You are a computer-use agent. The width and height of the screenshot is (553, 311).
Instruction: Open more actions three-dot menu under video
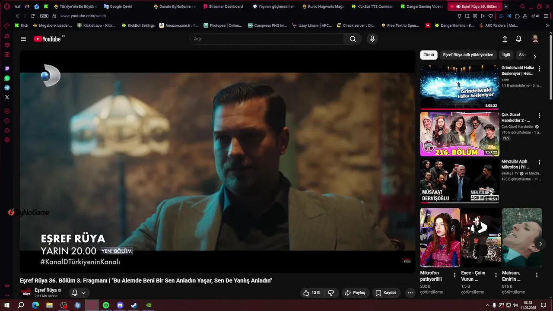[x=410, y=293]
